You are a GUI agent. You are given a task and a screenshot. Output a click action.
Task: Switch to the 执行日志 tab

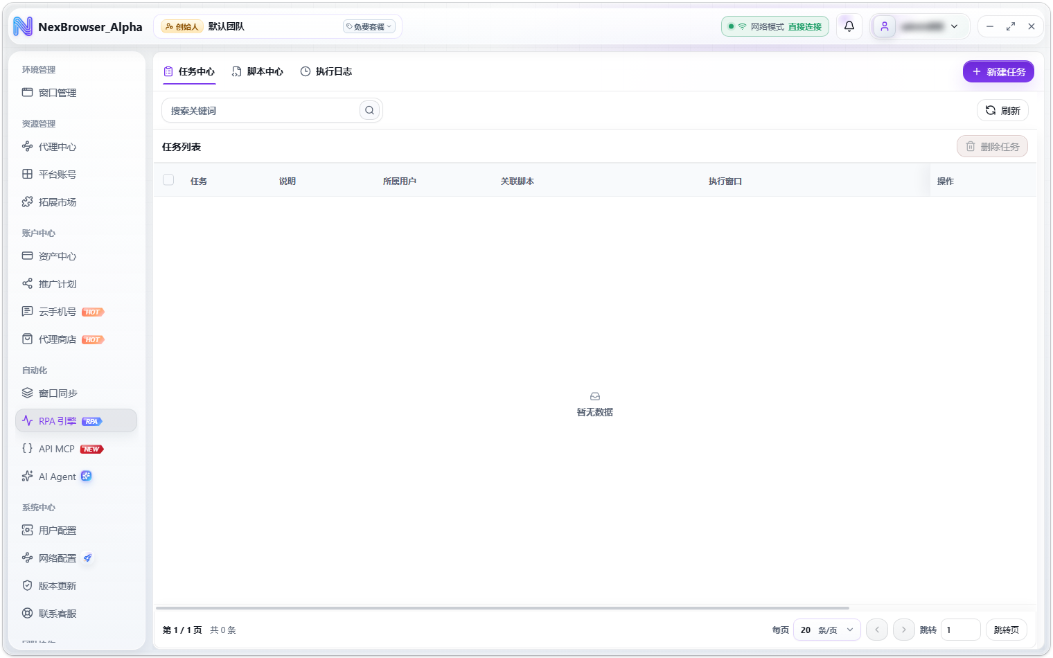[326, 71]
